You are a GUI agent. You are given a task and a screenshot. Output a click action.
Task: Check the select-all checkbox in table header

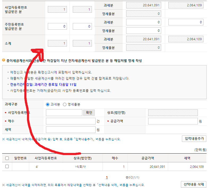(x=7, y=158)
